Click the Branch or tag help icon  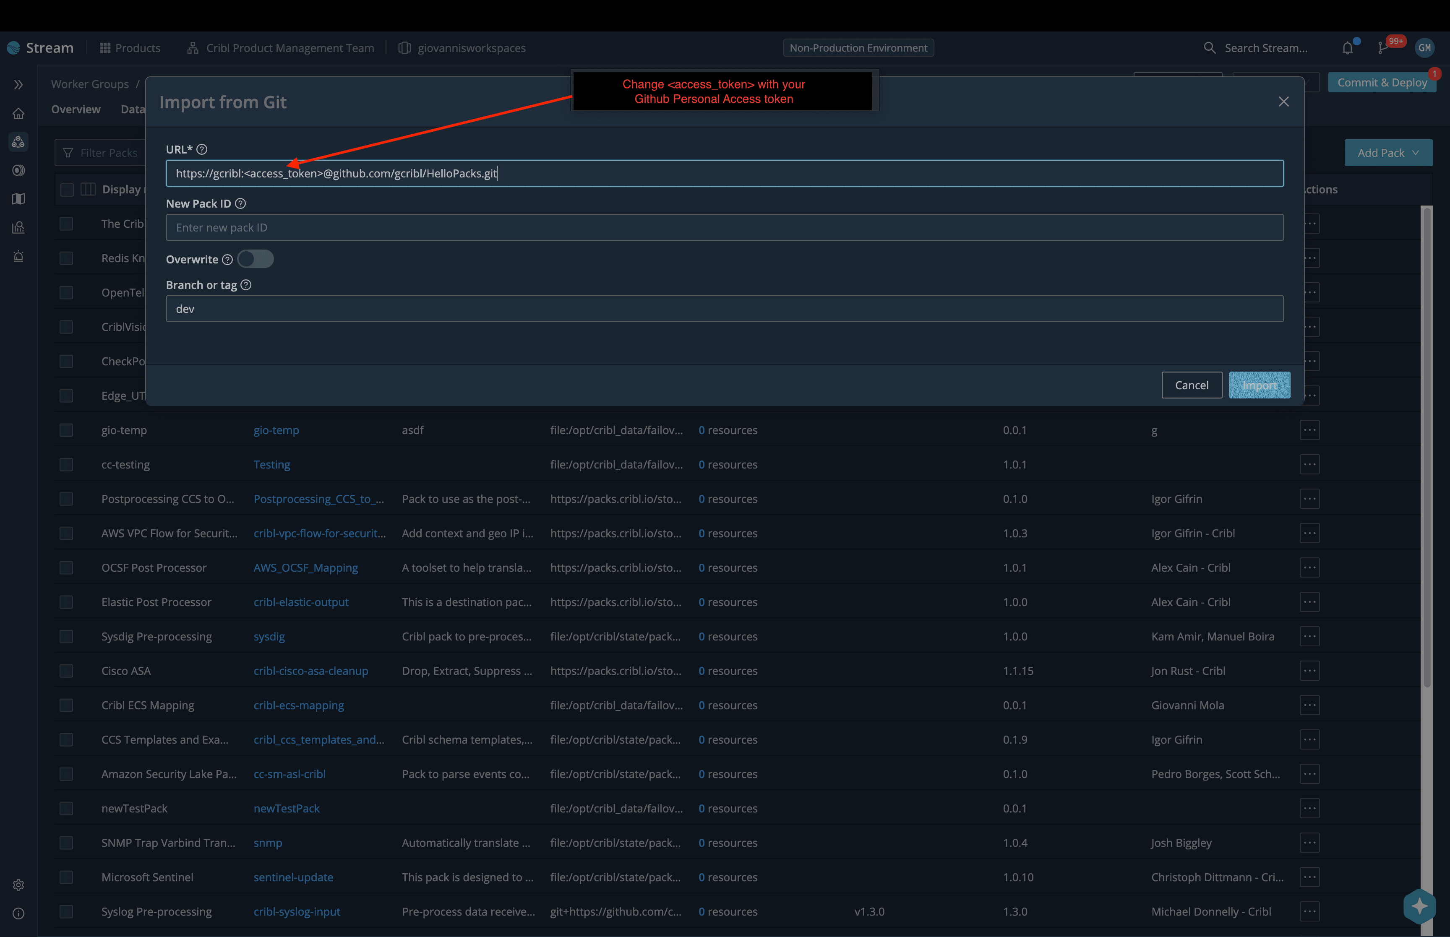(x=246, y=285)
